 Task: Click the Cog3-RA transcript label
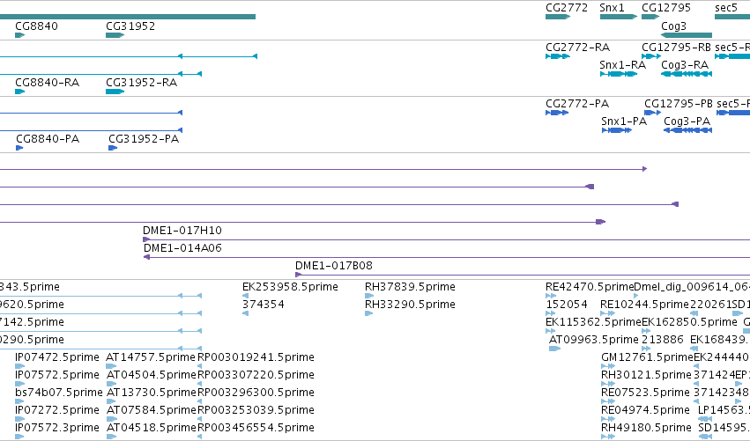pos(685,65)
